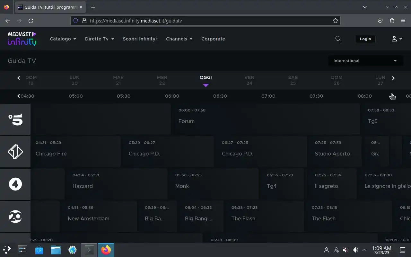Open the Tg4 06:55 - 07:23 program
411x257 pixels.
click(x=283, y=184)
